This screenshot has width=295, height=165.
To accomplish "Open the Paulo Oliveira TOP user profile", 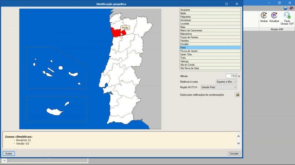I will click(287, 16).
